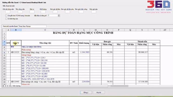Click the MSCV header cell

(x=16, y=43)
